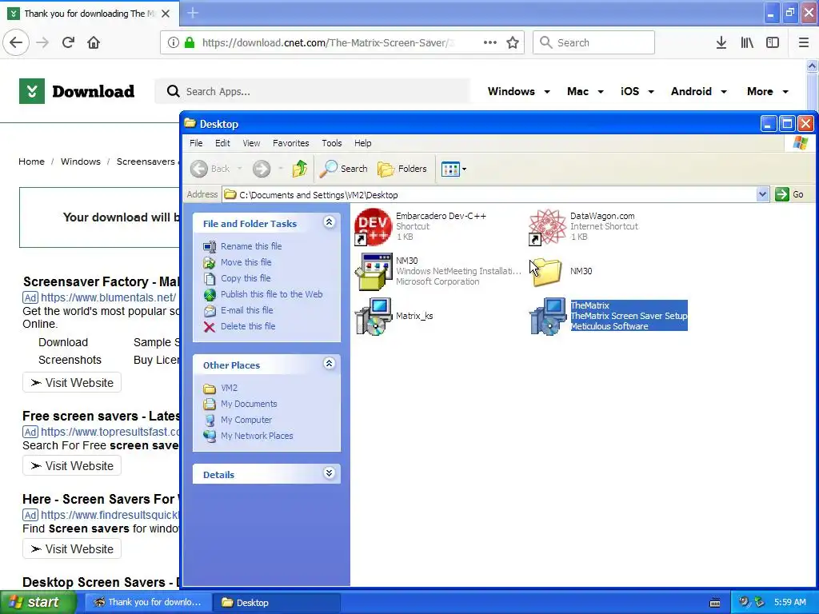Open Firefox downloads arrow icon

tap(721, 43)
